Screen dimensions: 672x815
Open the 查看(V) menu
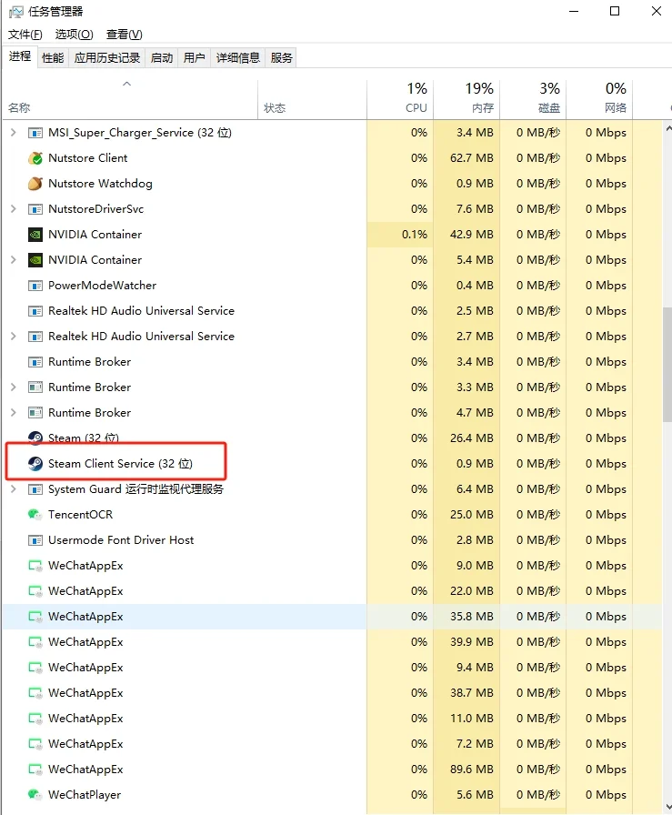125,35
